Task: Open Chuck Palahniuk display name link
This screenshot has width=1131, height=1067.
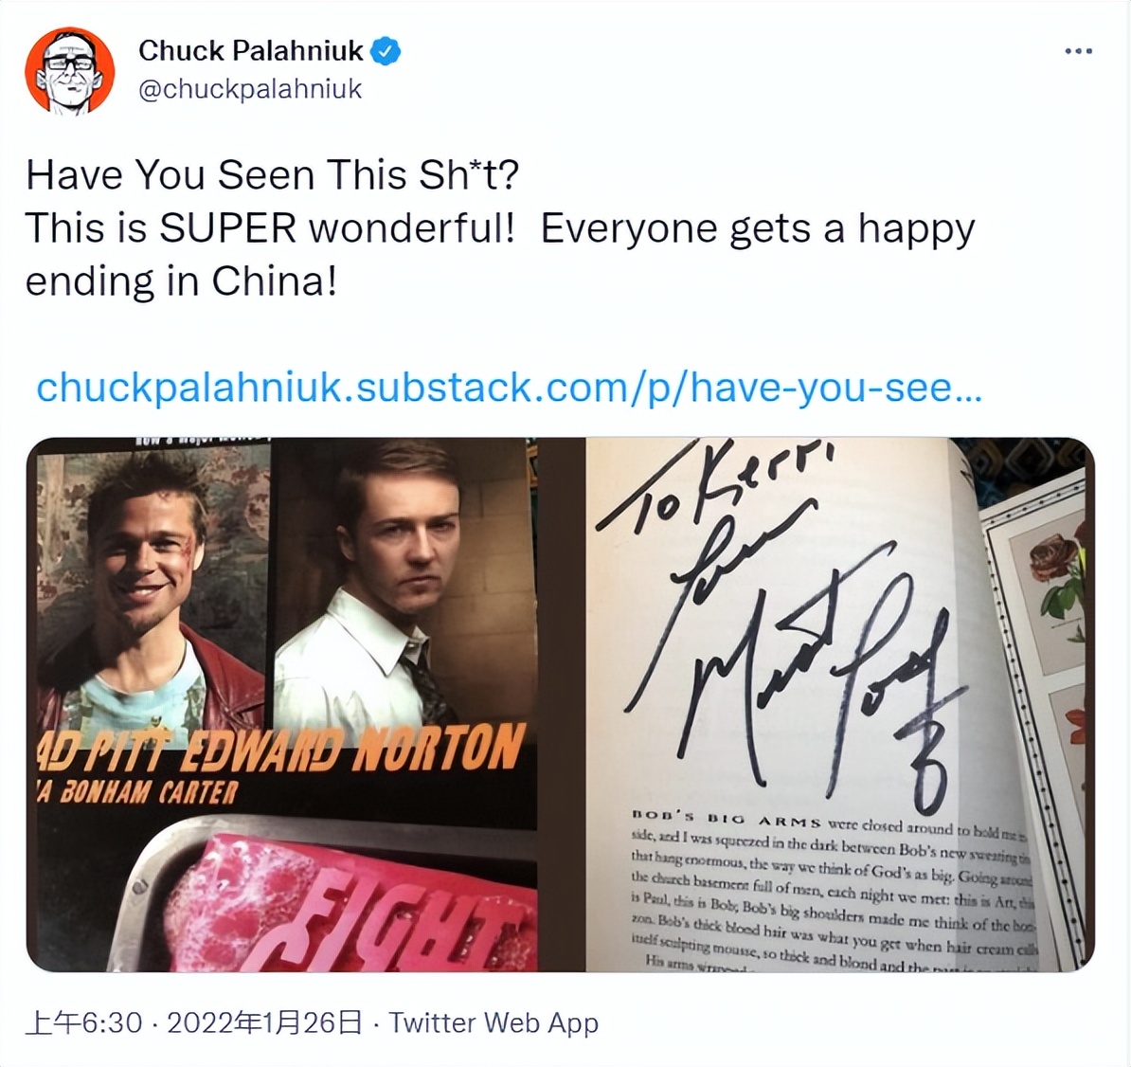Action: [x=251, y=51]
